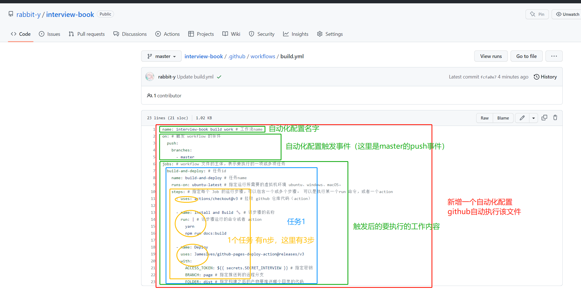The image size is (581, 302).
Task: Click the Pin repository button
Action: (537, 14)
